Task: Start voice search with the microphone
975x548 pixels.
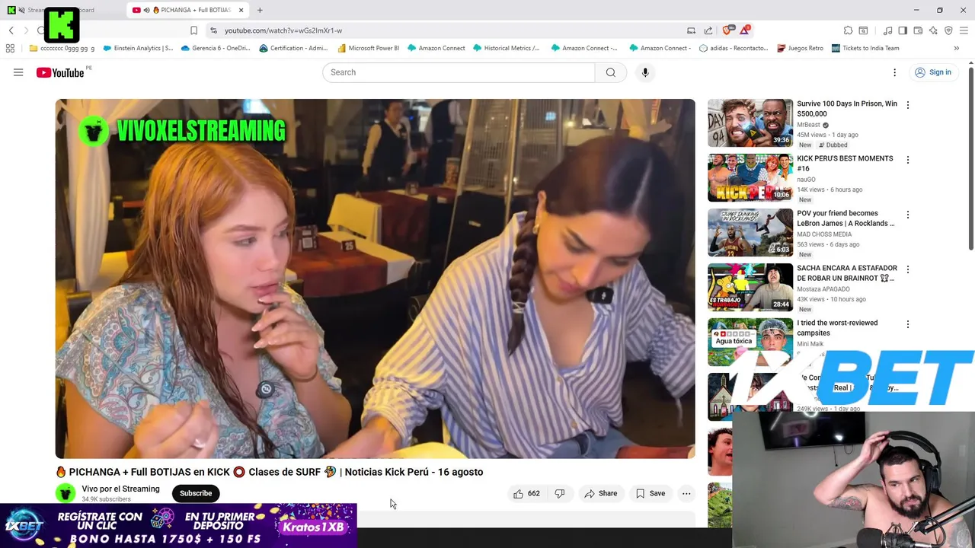Action: (x=645, y=72)
